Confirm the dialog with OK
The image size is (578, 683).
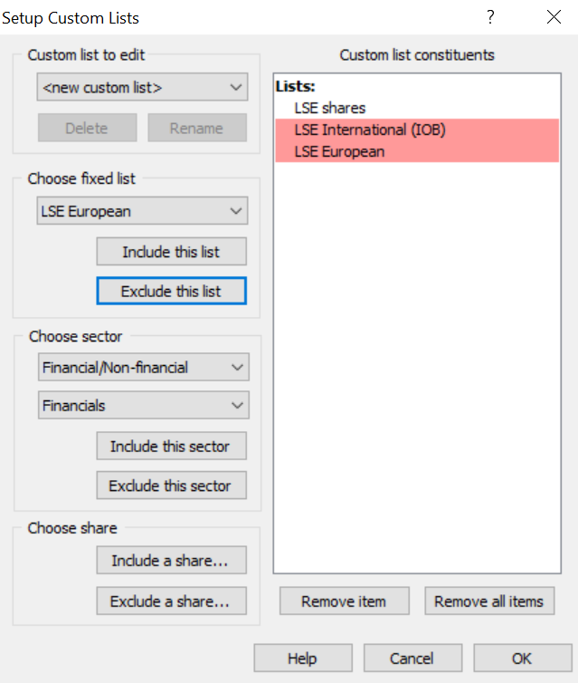point(523,659)
